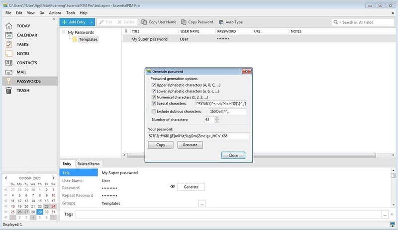Screen dimensions: 398x230
Task: Click the Search in All fields box
Action: point(363,22)
